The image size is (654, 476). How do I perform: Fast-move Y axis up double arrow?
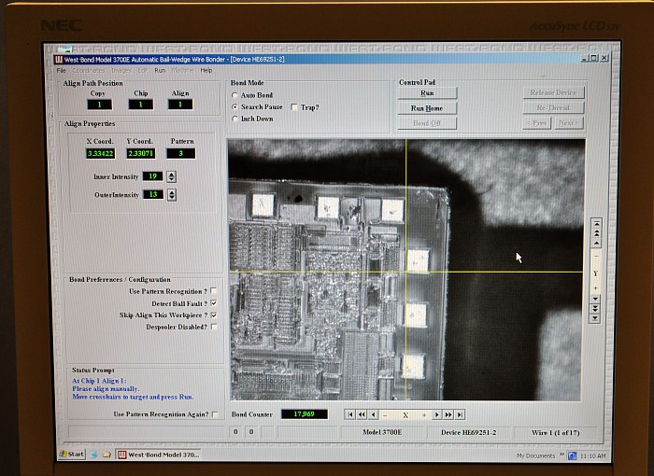click(596, 233)
